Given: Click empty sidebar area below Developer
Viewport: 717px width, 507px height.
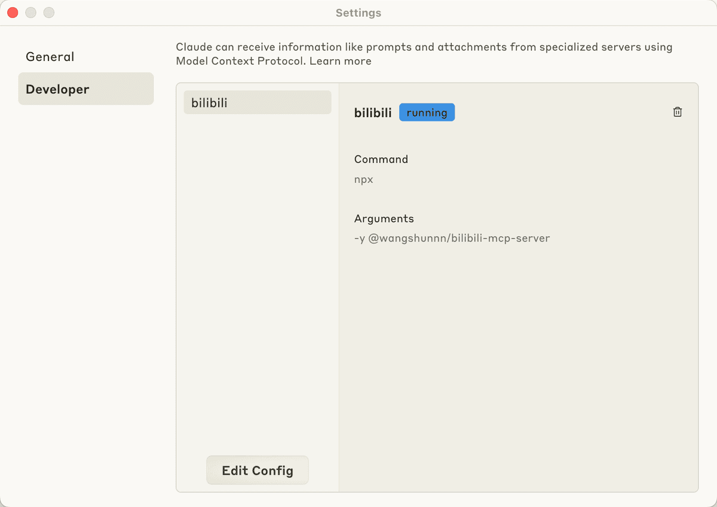Looking at the screenshot, I should pyautogui.click(x=86, y=299).
